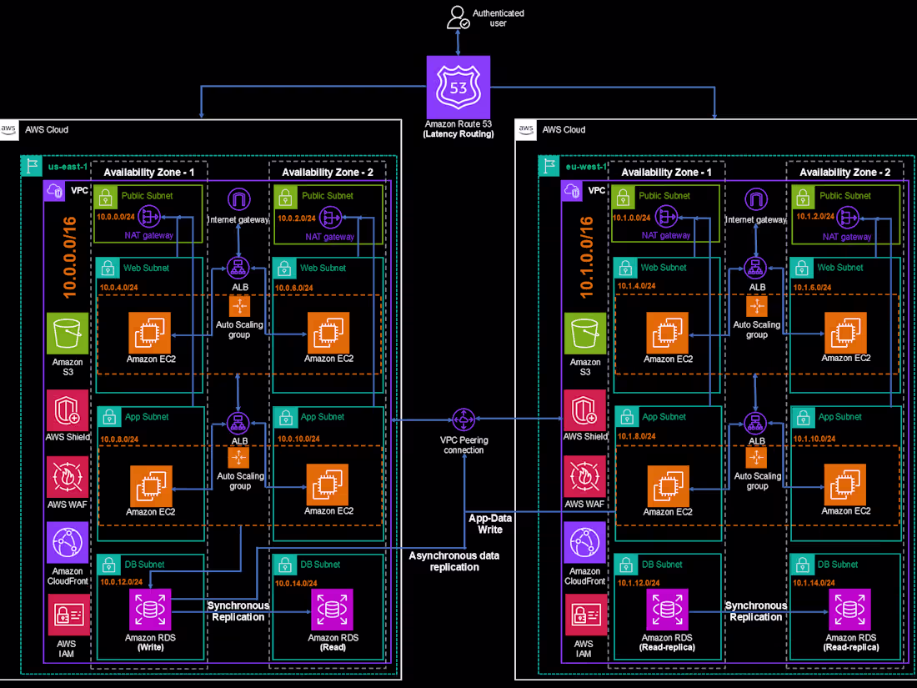Click the AWS WAF icon in us-east-1

(x=68, y=475)
